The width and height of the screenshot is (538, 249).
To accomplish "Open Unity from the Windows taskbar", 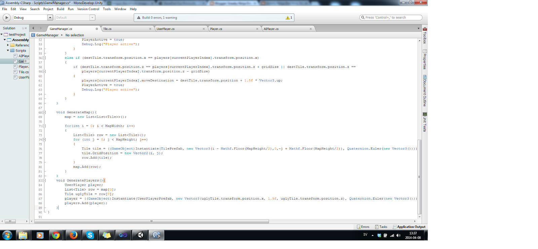I will click(x=140, y=235).
